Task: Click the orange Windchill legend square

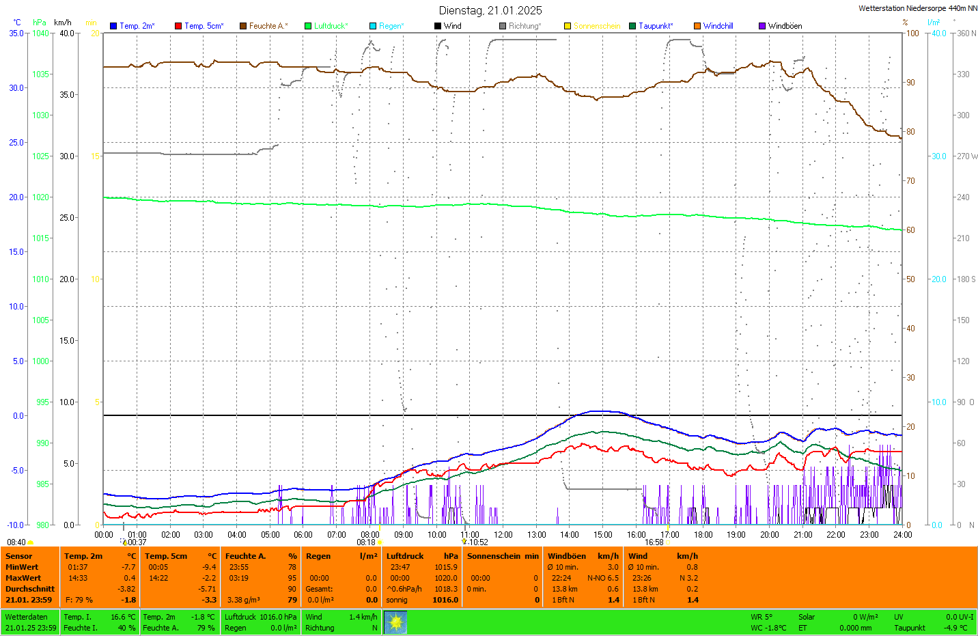Action: point(697,26)
